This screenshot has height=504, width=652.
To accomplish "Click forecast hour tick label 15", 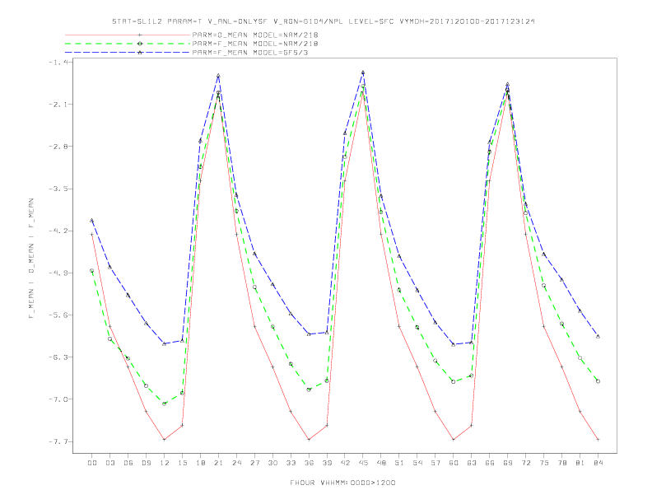I will coord(182,463).
